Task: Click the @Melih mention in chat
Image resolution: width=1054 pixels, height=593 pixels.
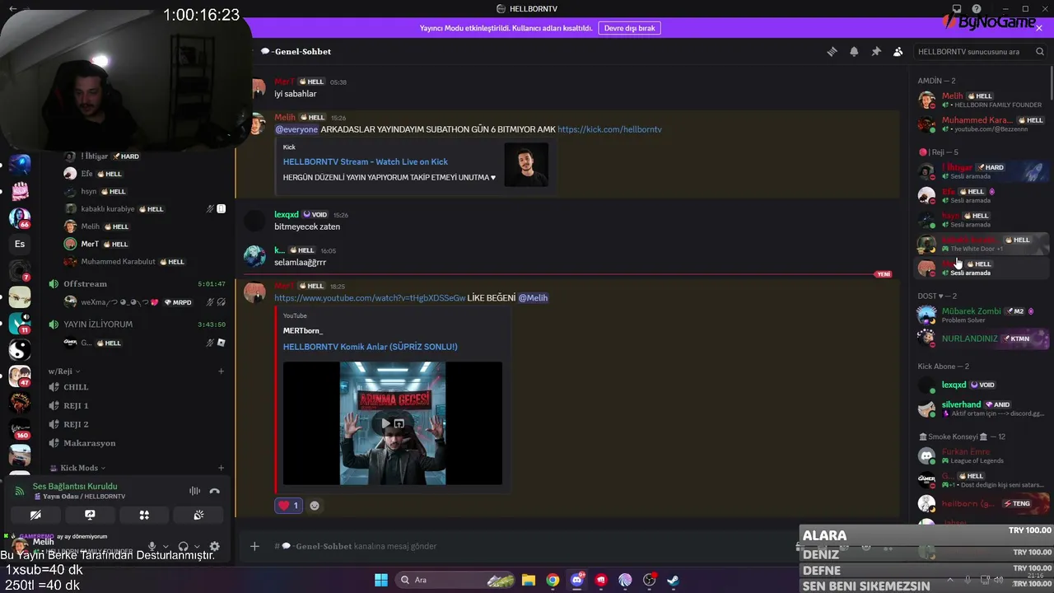Action: (x=534, y=297)
